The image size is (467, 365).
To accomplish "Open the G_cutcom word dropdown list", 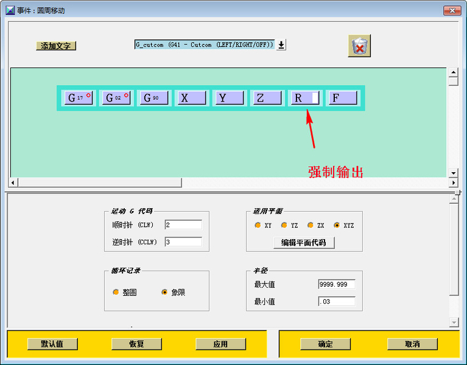I will coord(205,44).
